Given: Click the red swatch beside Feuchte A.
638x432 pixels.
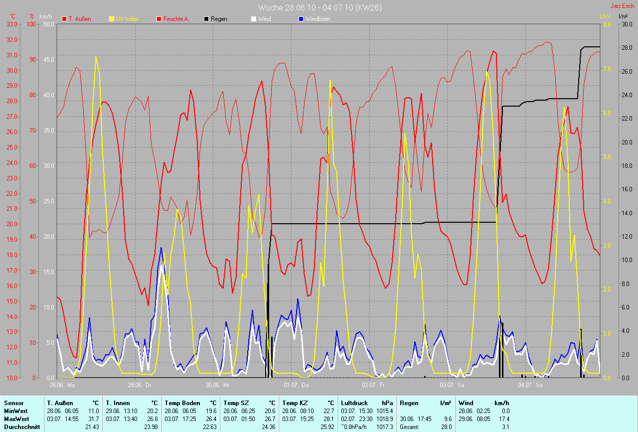Looking at the screenshot, I should (x=159, y=19).
